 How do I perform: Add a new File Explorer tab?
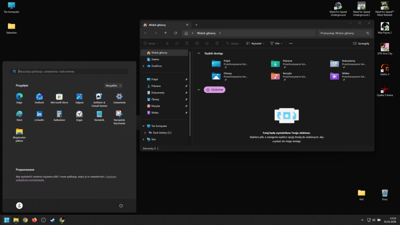(196, 25)
